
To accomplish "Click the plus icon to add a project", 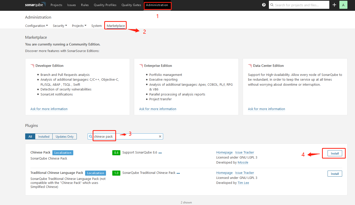I will 334,5.
